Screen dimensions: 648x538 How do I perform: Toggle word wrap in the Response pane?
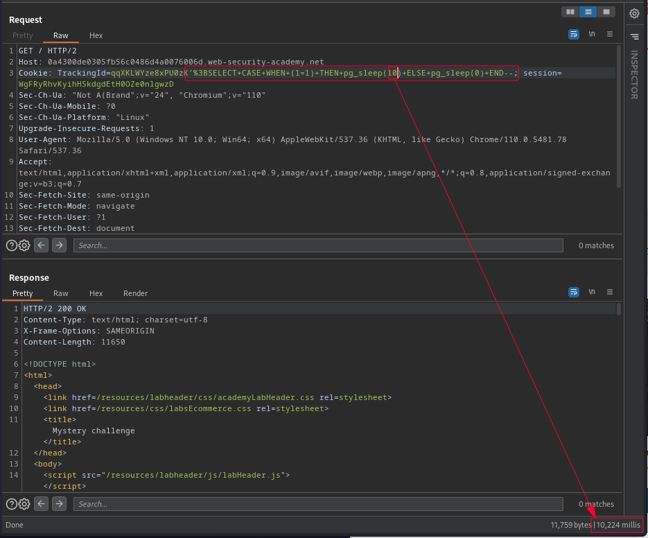click(574, 292)
